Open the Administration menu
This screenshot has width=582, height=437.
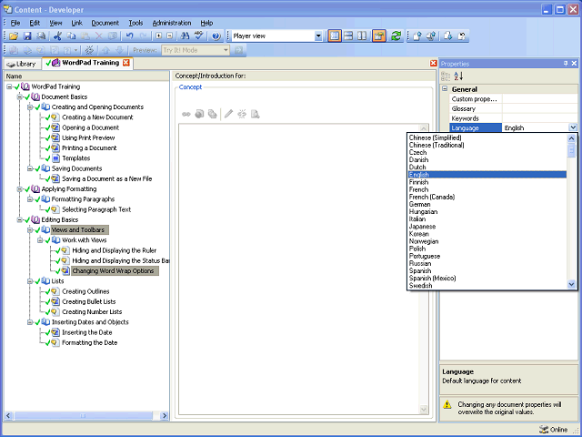pos(172,23)
